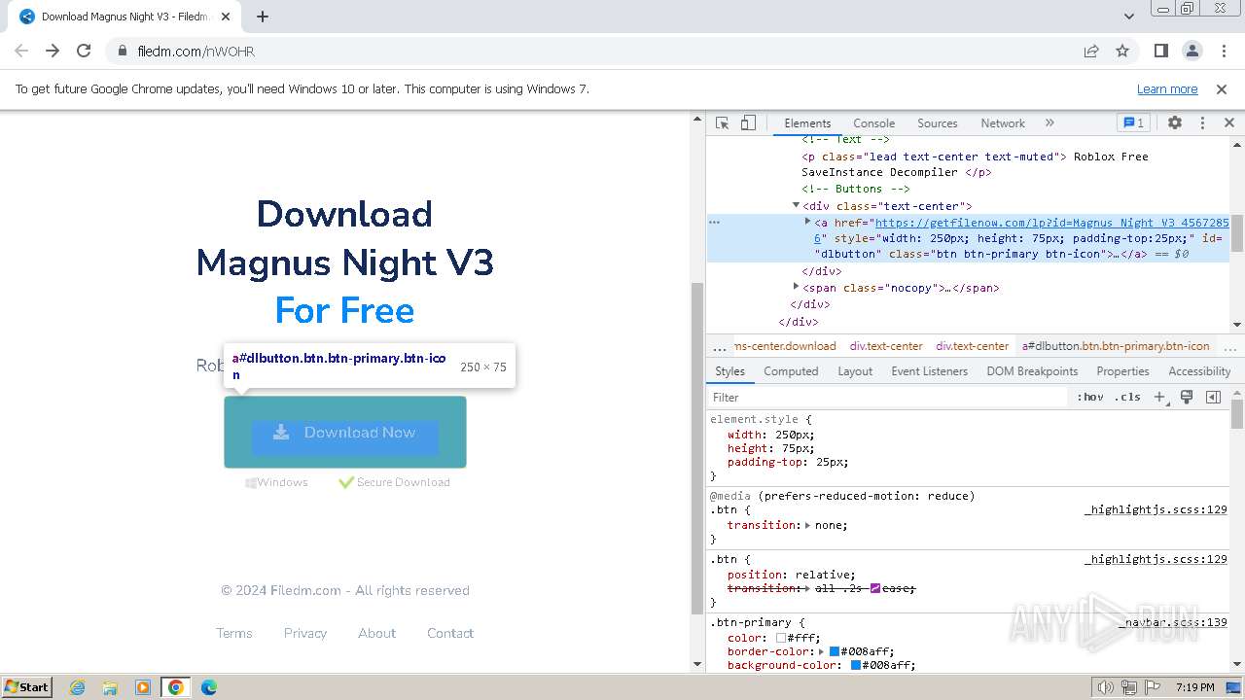Switch to the Sources tab
The height and width of the screenshot is (700, 1245).
(938, 123)
